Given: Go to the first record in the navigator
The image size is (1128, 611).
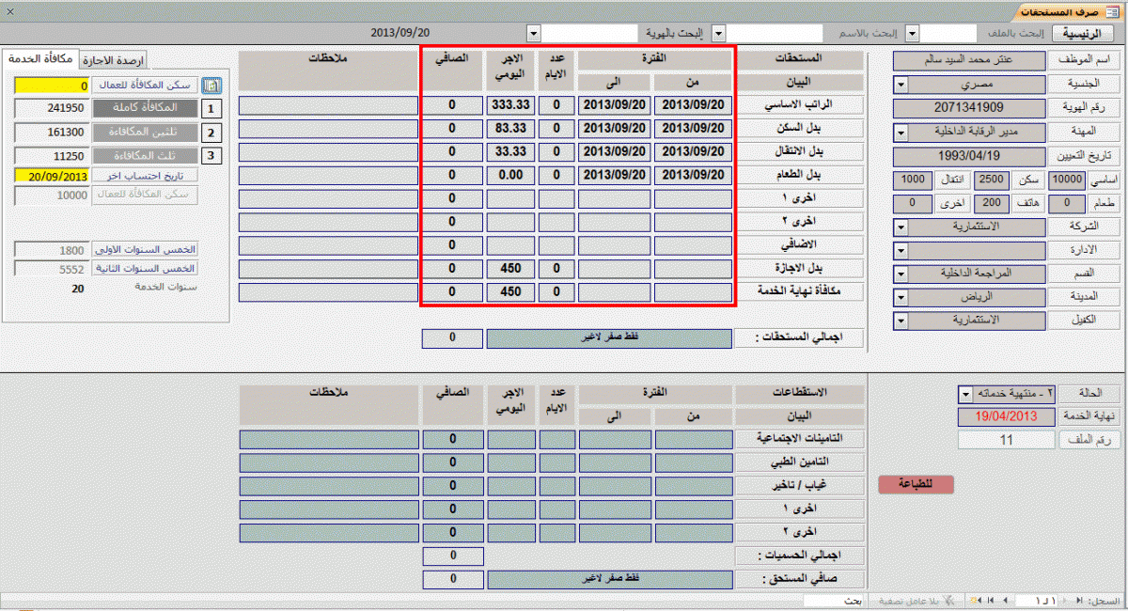Looking at the screenshot, I should pyautogui.click(x=1079, y=600).
